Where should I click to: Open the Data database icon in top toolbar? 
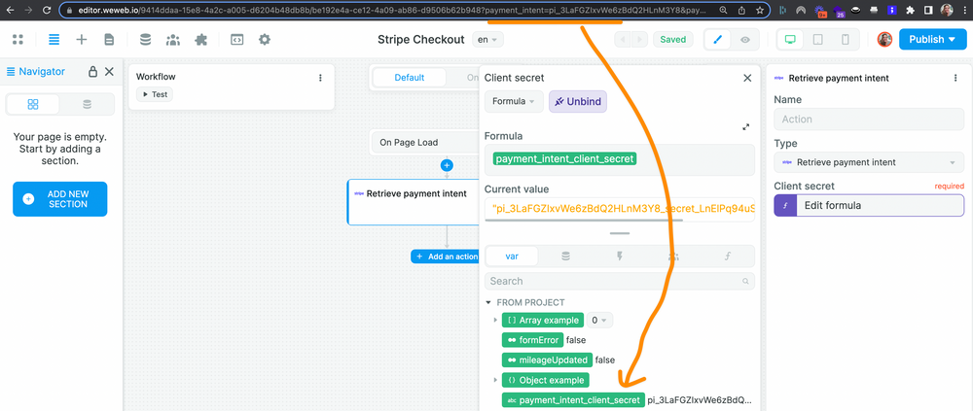[x=146, y=40]
